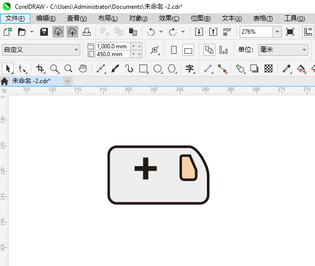Open the 文件(F) menu
Image resolution: width=315 pixels, height=266 pixels.
(15, 19)
